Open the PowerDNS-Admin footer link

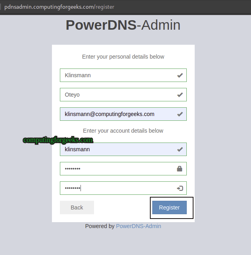[138, 226]
